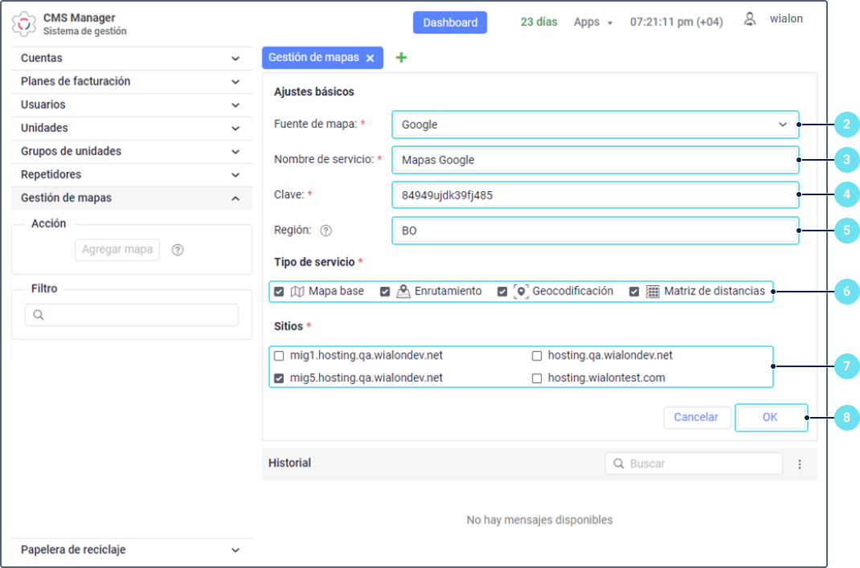Screen dimensions: 860x568
Task: Click the help icon beside Región
Action: 326,231
